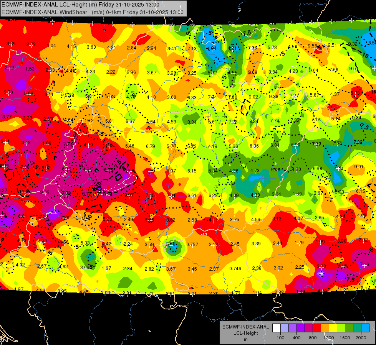Image resolution: width=376 pixels, height=345 pixels.
Task: Click the light lavender legend swatch
Action: coord(284,328)
